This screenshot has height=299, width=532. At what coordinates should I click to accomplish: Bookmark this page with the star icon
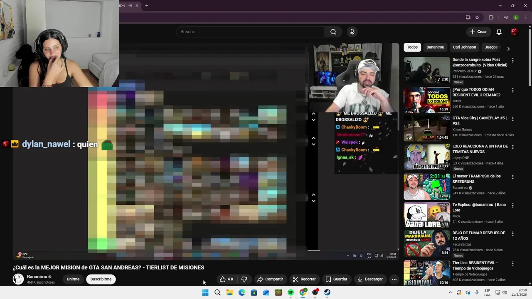(477, 17)
